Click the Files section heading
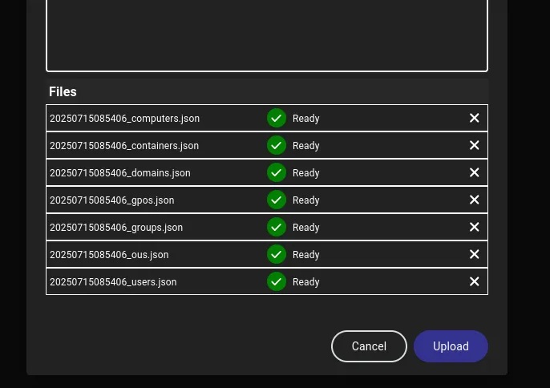The height and width of the screenshot is (388, 550). [x=63, y=92]
